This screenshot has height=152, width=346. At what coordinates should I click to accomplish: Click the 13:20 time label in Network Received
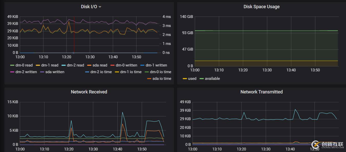tap(69, 149)
